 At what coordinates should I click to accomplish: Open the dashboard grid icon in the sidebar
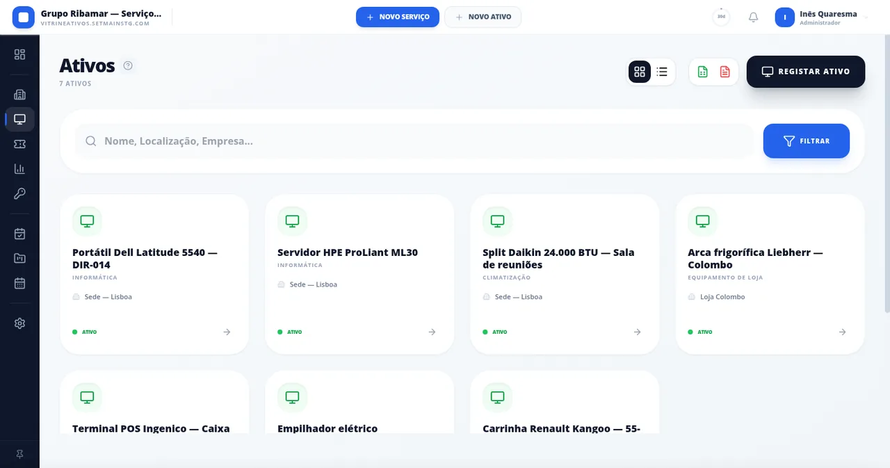(x=19, y=54)
